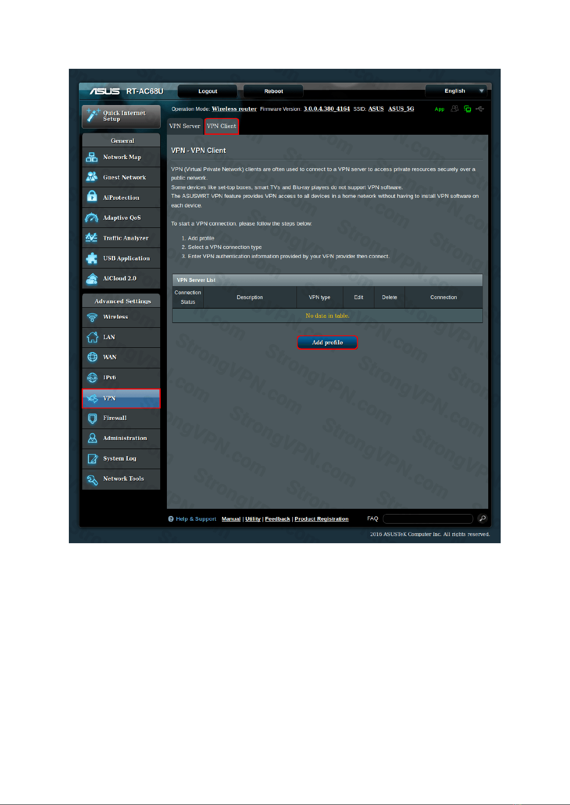
Task: Click the USB status icon in header
Action: pyautogui.click(x=480, y=109)
